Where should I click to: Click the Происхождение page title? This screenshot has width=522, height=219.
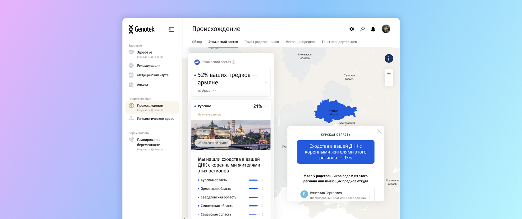coord(216,29)
